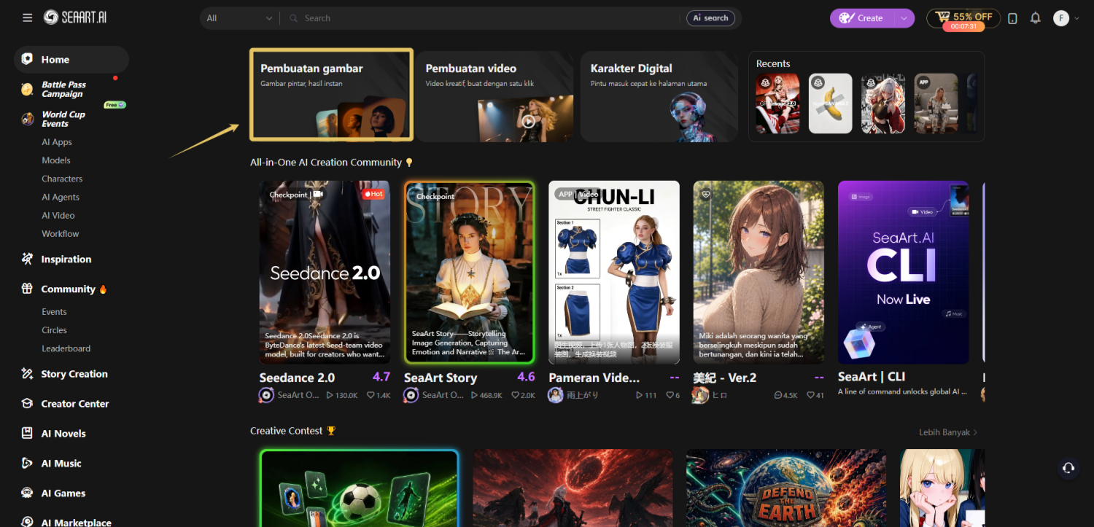The image size is (1094, 527).
Task: Open the SeaArt.AI CLI Now Live card
Action: (903, 272)
